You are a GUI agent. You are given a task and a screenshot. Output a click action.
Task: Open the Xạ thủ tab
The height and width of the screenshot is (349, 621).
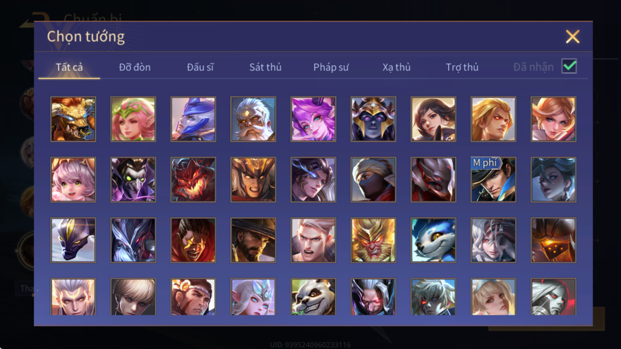coord(396,67)
